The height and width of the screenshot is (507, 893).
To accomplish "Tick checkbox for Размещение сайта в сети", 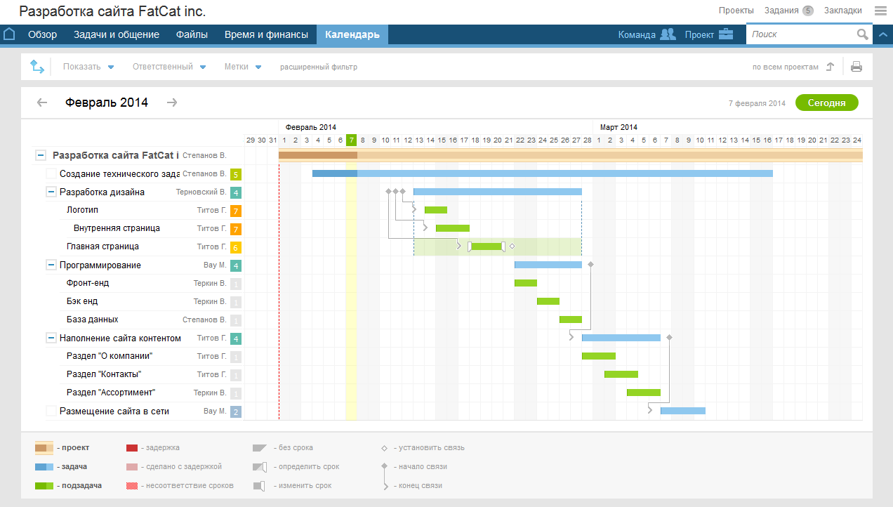I will click(x=51, y=411).
